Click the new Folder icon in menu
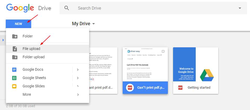 pos(15,36)
